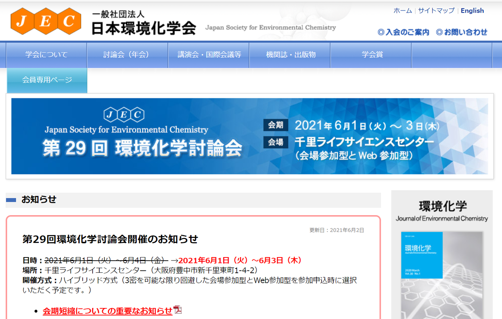Image resolution: width=502 pixels, height=319 pixels.
Task: Open the 学会賞 menu item
Action: 371,55
